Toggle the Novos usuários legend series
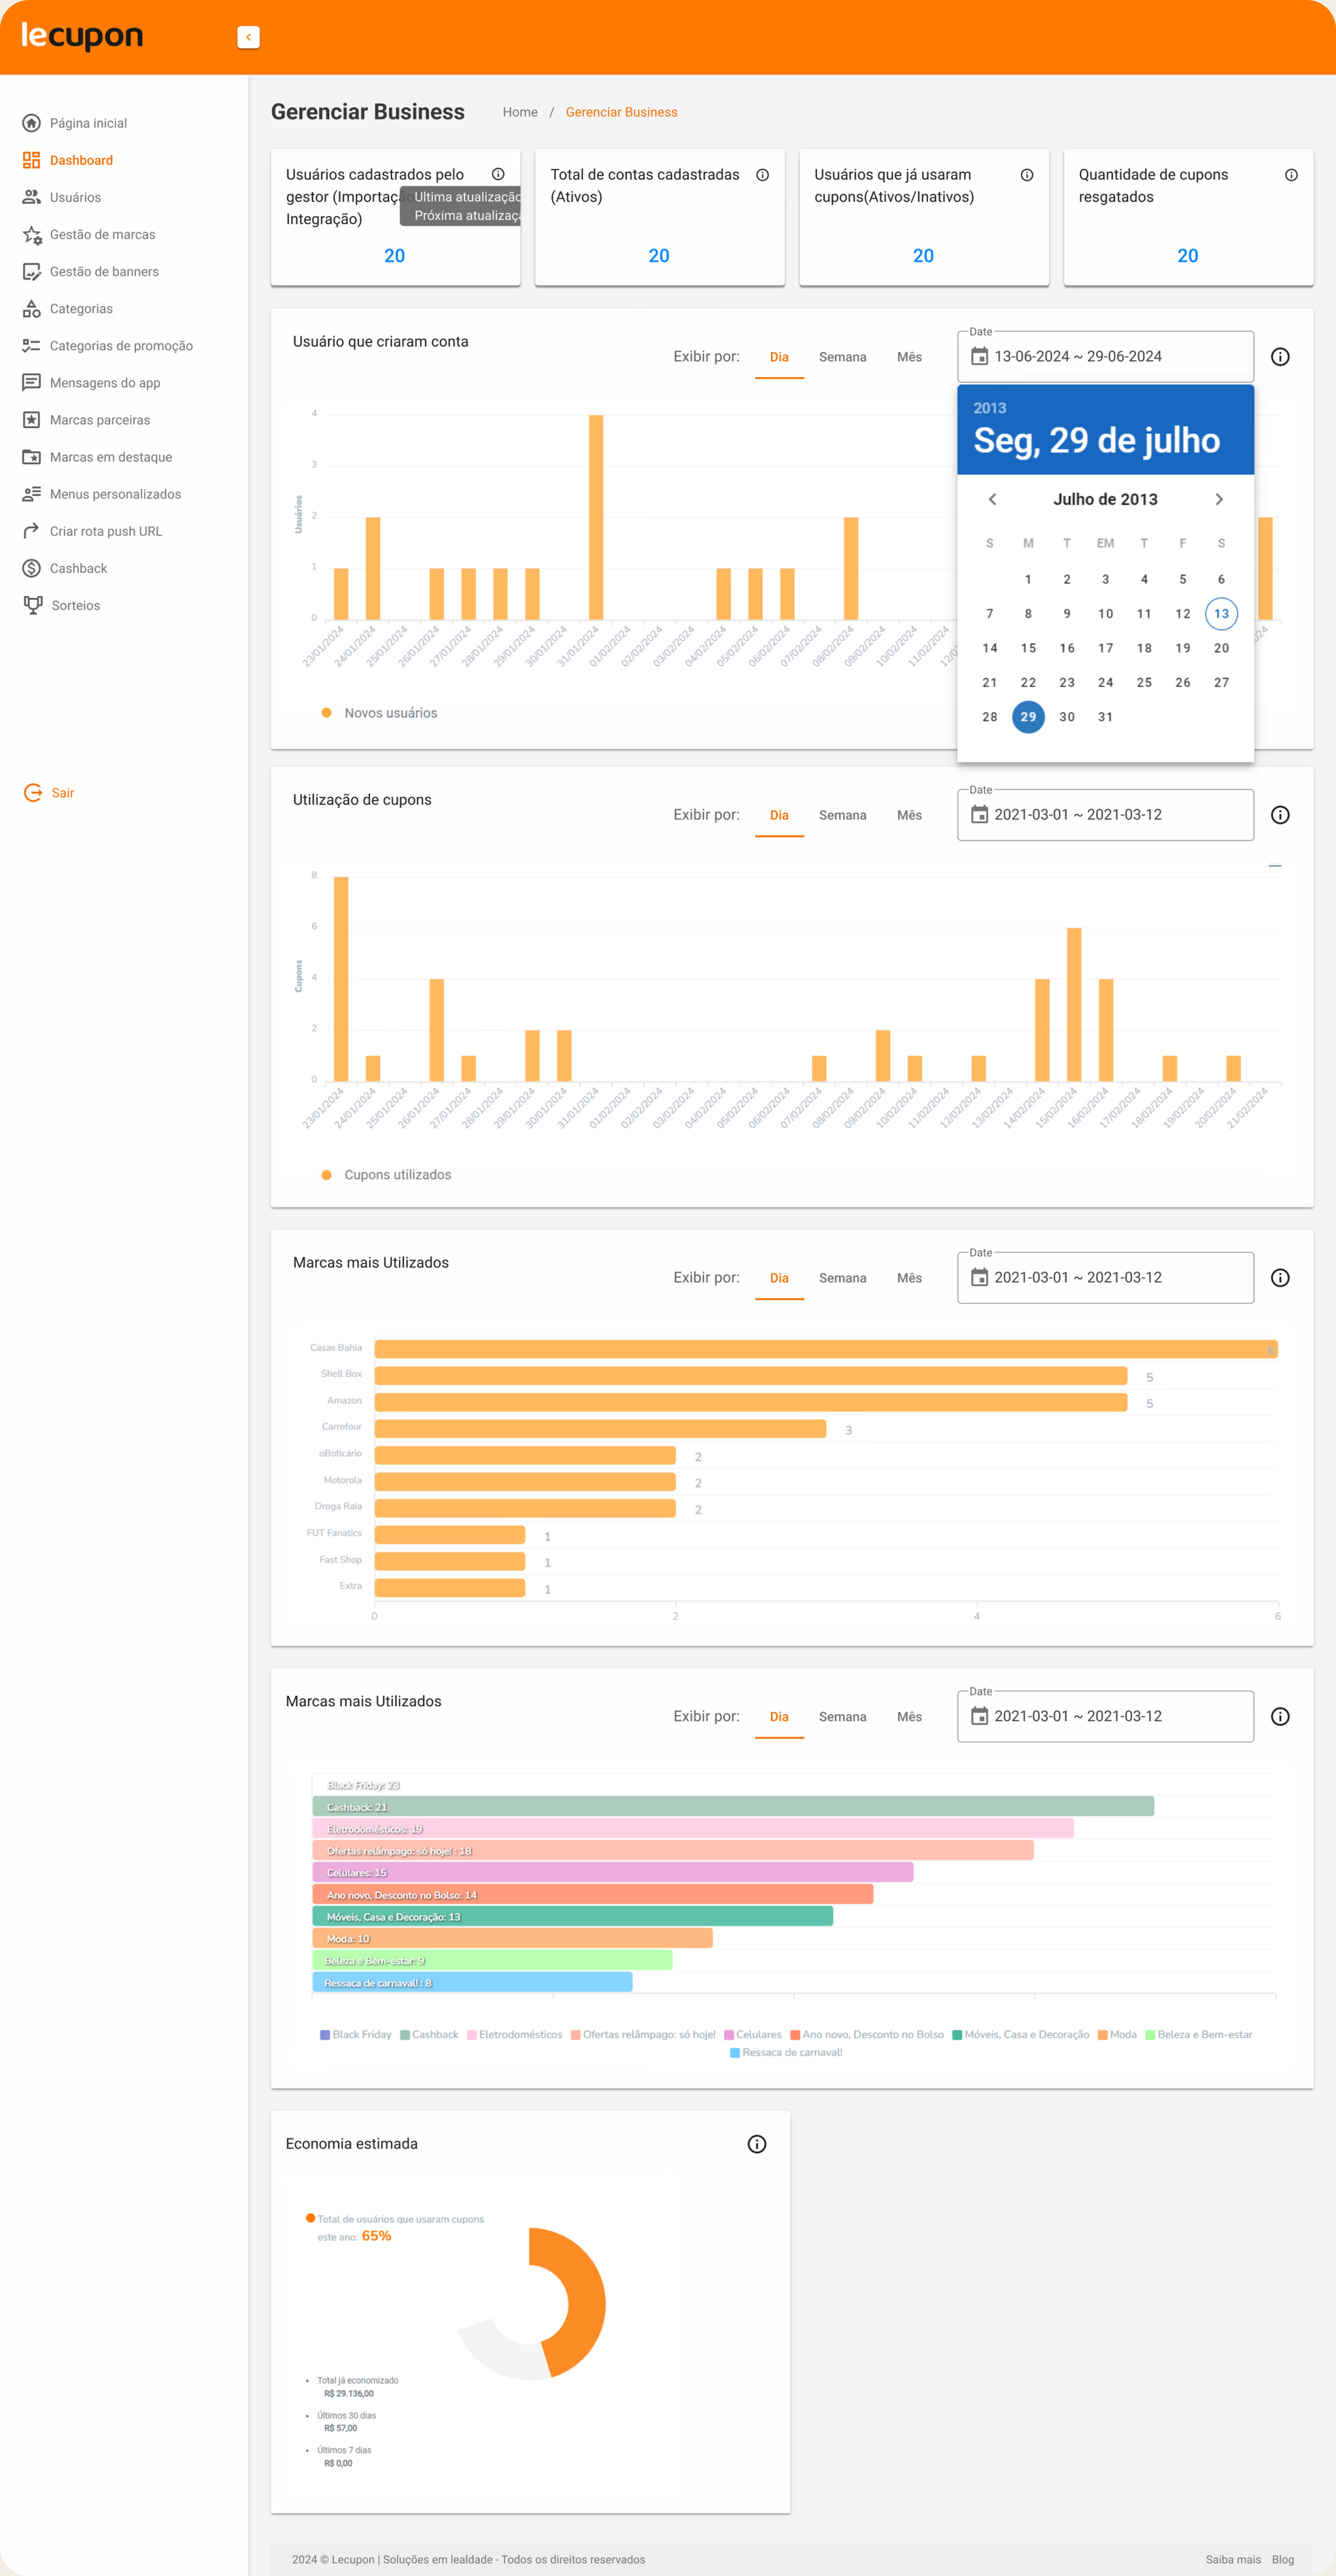 tap(379, 713)
